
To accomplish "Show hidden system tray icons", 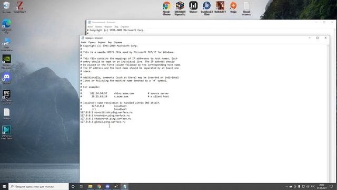I will (286, 186).
